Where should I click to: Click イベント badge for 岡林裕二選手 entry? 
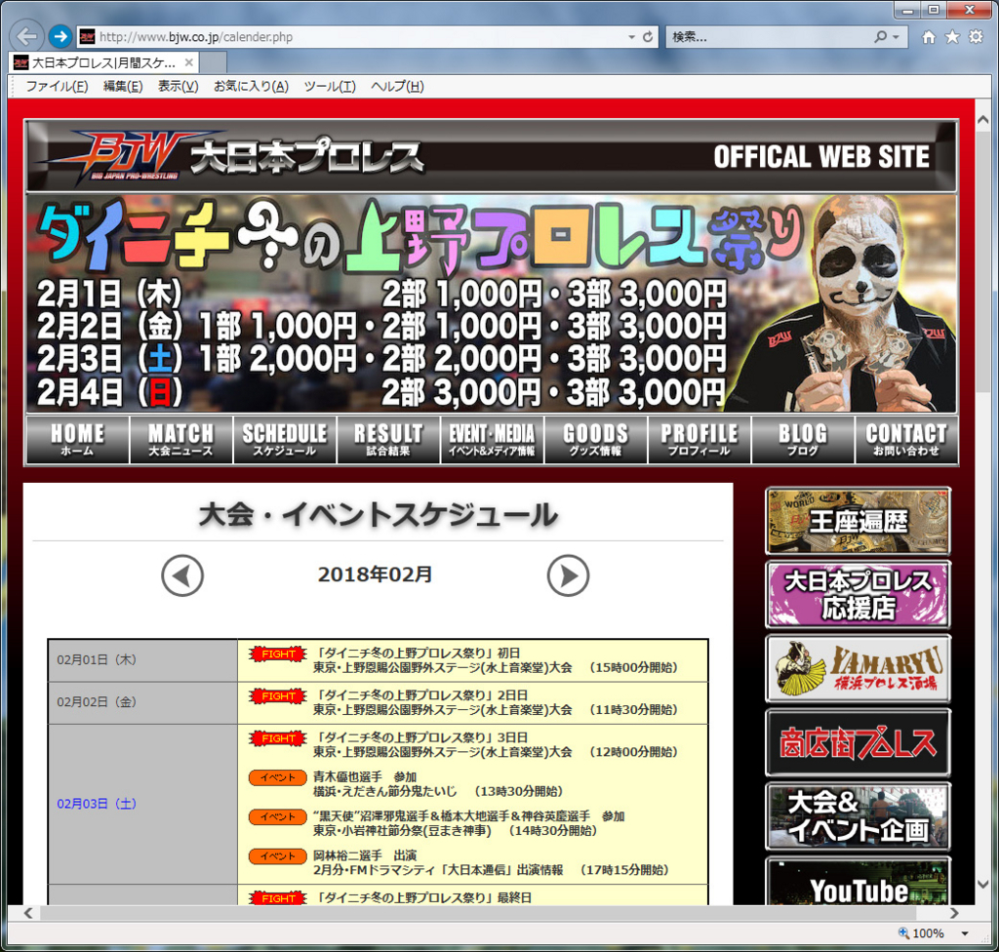[278, 856]
